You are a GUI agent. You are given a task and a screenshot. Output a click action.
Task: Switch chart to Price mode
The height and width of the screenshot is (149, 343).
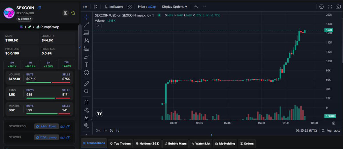[x=141, y=7]
